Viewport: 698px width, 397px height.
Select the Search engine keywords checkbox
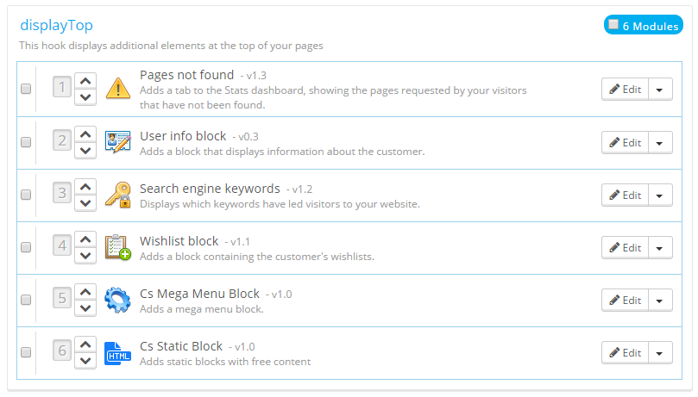pos(26,195)
